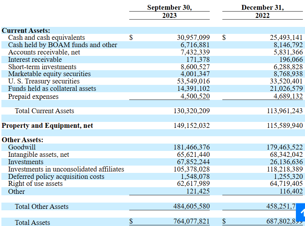Select the Total Other Assets value 484,605,580
Viewport: 305px width, 226px height.
coord(192,206)
